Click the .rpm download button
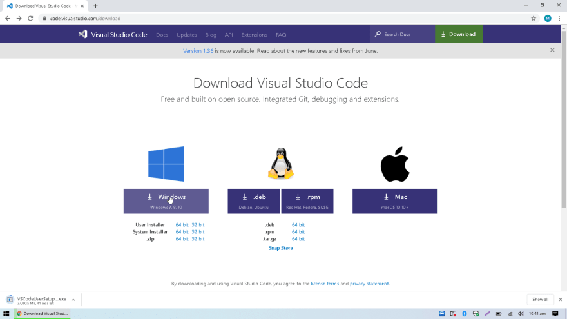Screen dimensions: 567x319 click(307, 201)
